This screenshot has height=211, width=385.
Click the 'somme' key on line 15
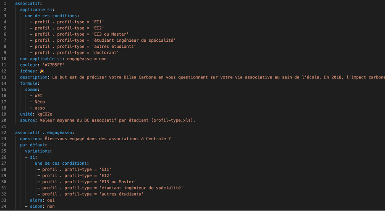point(31,90)
